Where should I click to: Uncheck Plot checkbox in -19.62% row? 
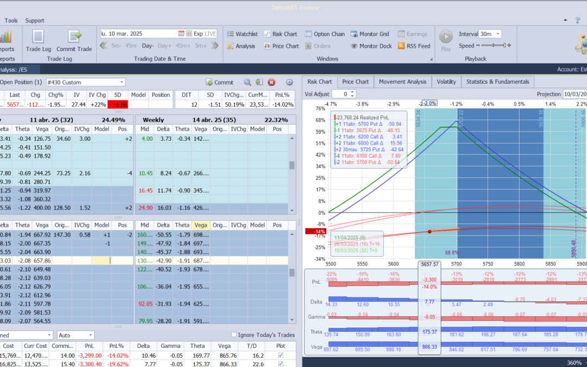pos(281,364)
